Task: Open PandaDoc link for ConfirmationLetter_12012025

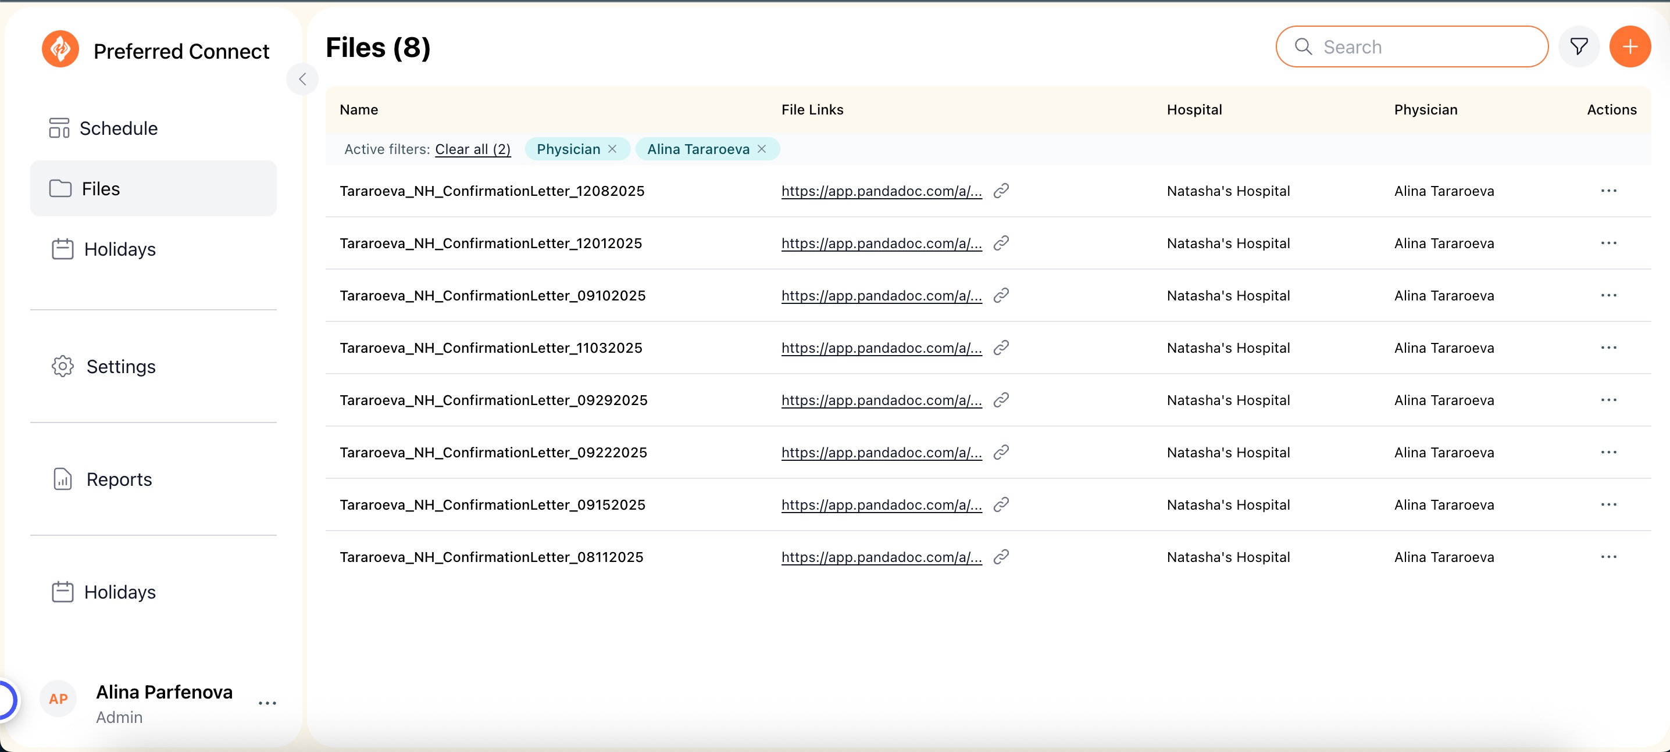Action: click(x=881, y=243)
